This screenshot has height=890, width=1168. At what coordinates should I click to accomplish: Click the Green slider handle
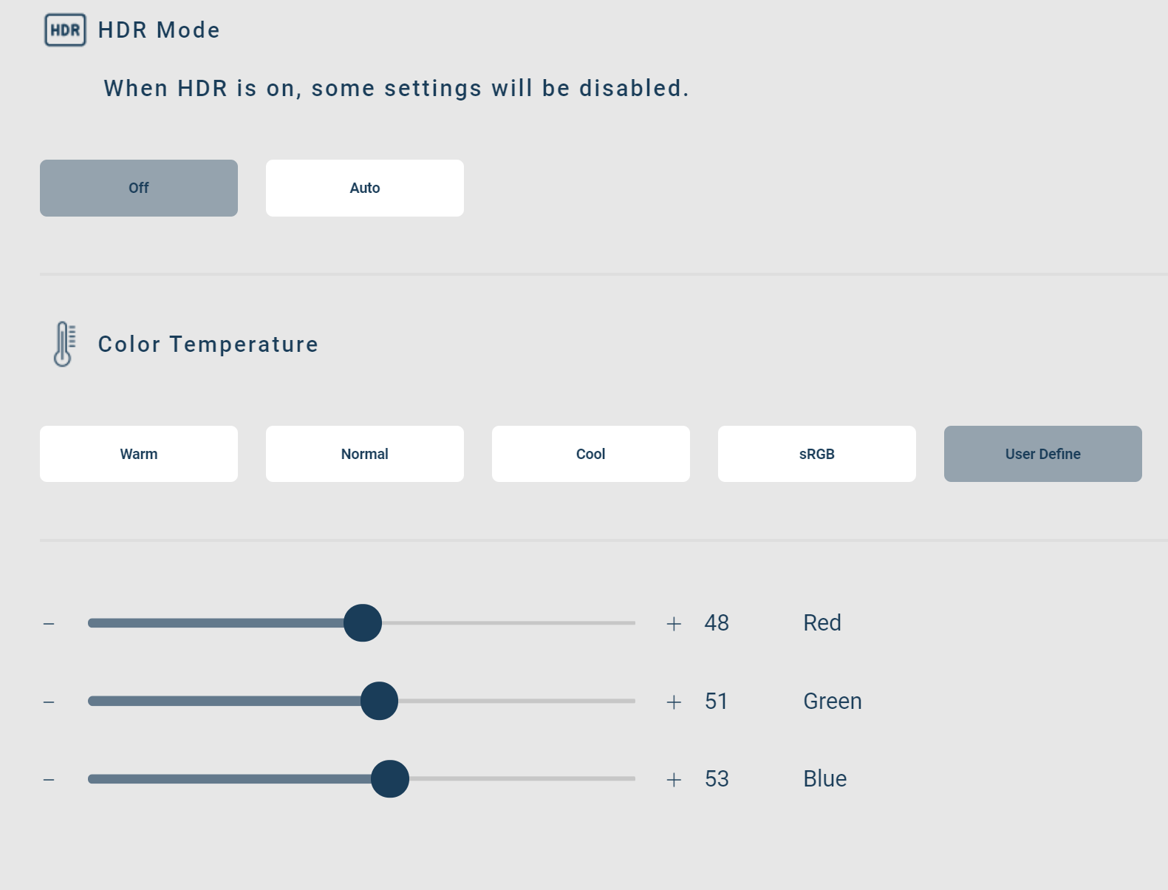(x=379, y=701)
